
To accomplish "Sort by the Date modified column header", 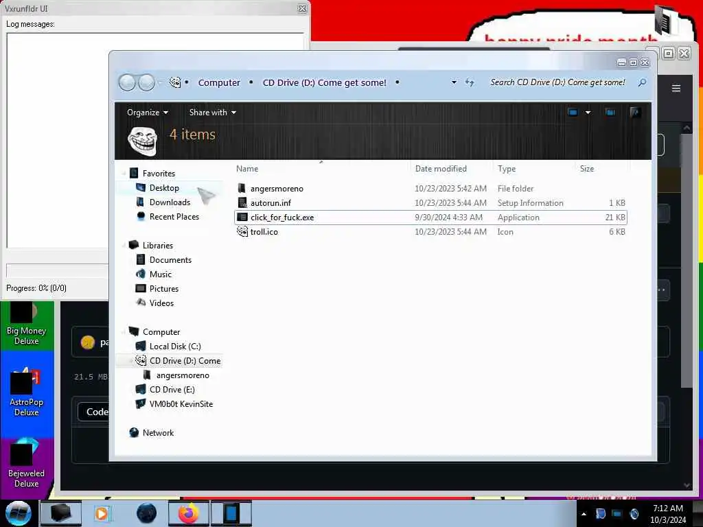I will tap(441, 169).
